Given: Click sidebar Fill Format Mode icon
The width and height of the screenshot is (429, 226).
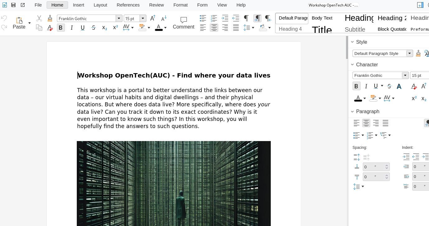Looking at the screenshot, I should coord(418,53).
